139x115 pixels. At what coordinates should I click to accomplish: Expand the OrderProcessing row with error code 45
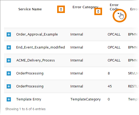[x=9, y=86]
